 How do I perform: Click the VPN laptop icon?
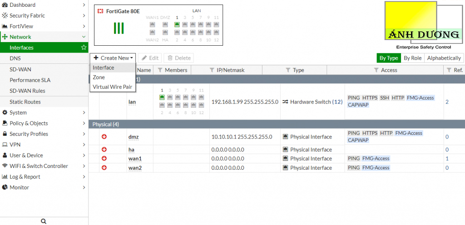click(5, 144)
